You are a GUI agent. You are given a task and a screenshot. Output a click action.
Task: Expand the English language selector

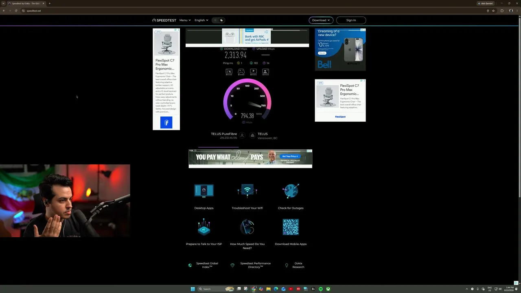coord(201,20)
